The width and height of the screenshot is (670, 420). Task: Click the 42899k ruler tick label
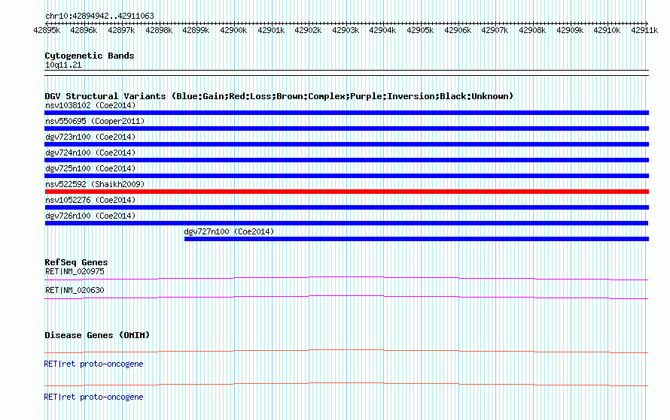196,31
